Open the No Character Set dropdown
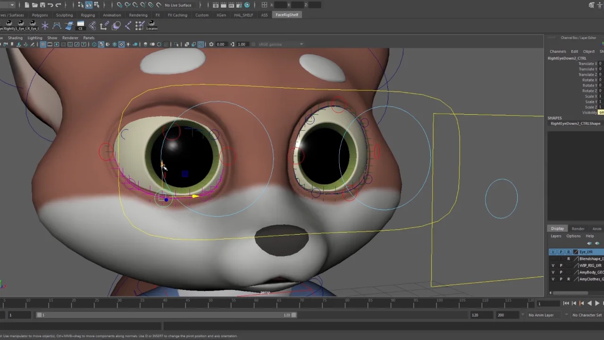 [x=587, y=315]
